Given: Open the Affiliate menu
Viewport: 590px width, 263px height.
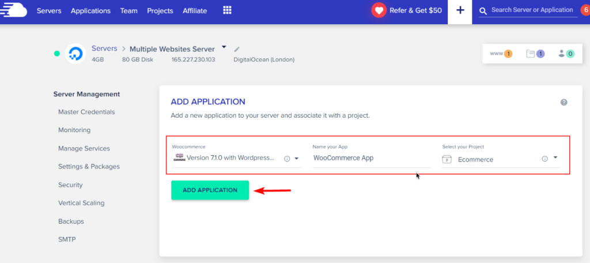Looking at the screenshot, I should tap(195, 11).
